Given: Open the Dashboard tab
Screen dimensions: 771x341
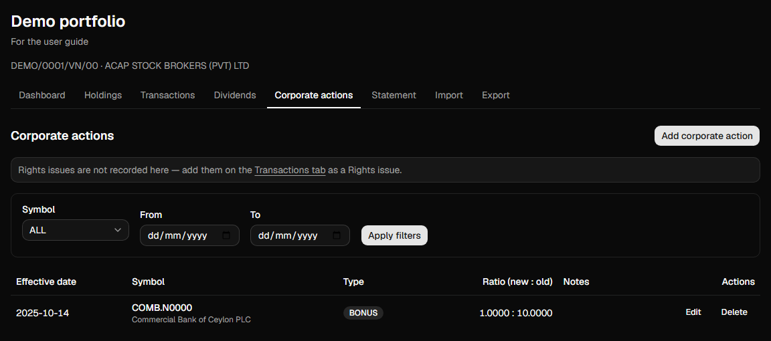Looking at the screenshot, I should (41, 96).
